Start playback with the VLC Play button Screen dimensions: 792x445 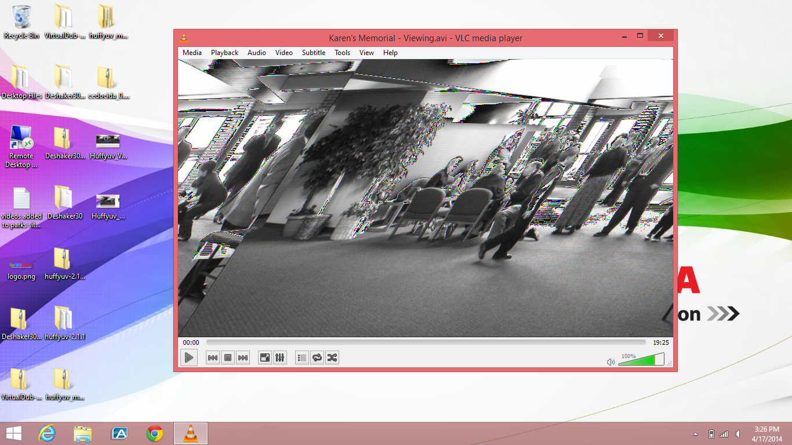point(189,358)
